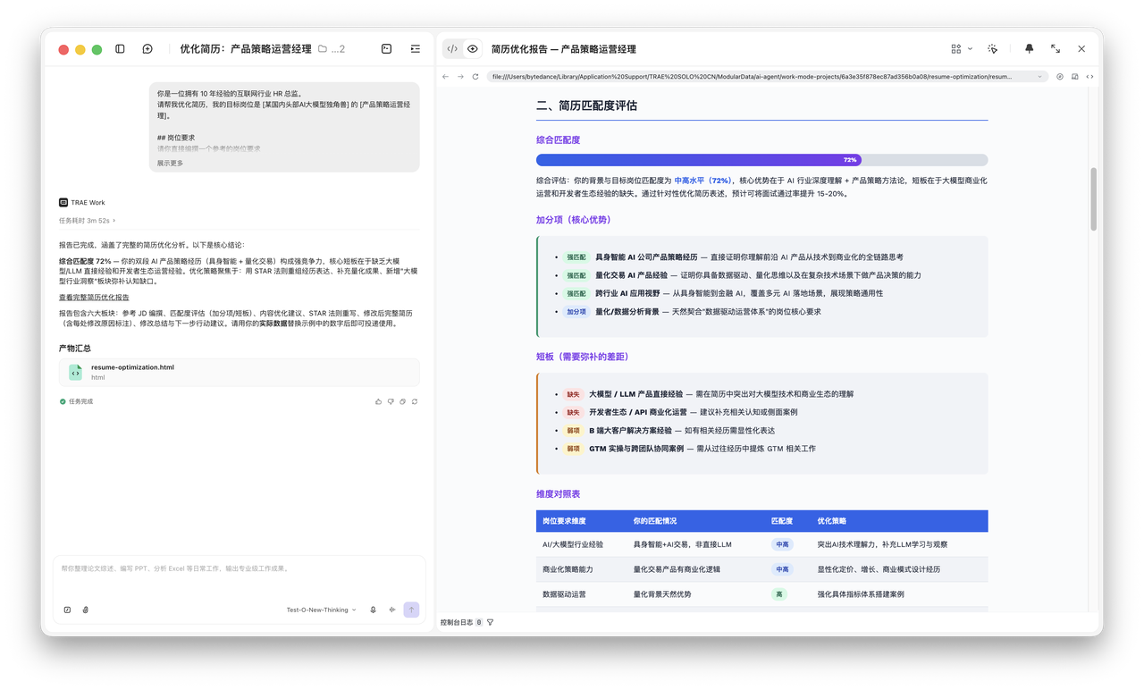This screenshot has height=690, width=1144.
Task: Open the slash command icon in the input box
Action: pyautogui.click(x=67, y=610)
